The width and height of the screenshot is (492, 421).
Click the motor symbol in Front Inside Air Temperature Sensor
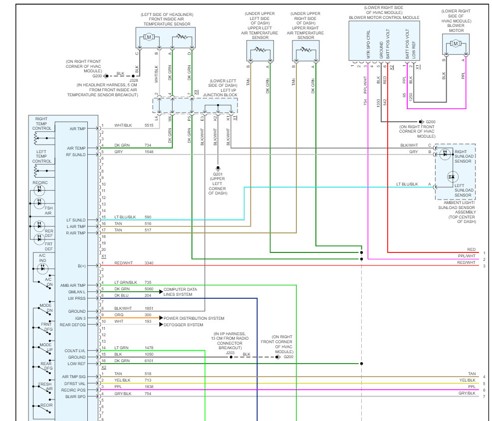[149, 37]
